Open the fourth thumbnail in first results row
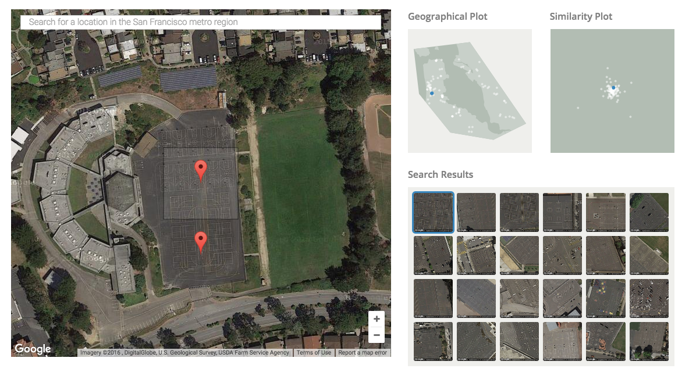696x372 pixels. coord(562,212)
